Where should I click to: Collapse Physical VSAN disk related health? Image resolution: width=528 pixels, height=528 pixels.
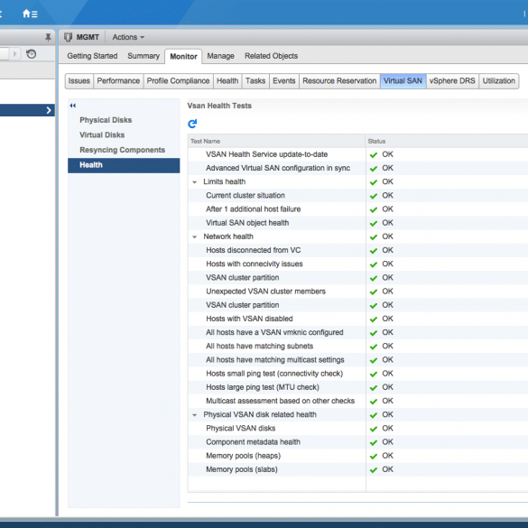click(x=194, y=415)
